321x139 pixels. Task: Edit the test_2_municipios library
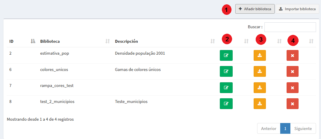(x=226, y=104)
